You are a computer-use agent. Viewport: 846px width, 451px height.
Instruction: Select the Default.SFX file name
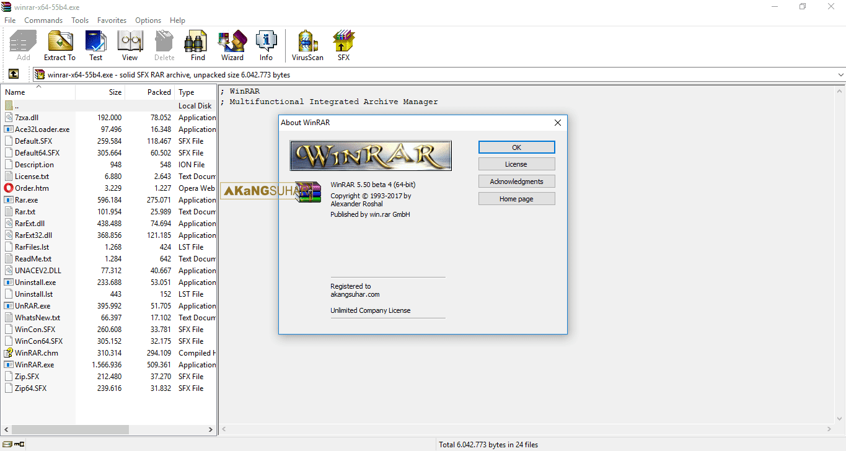33,141
